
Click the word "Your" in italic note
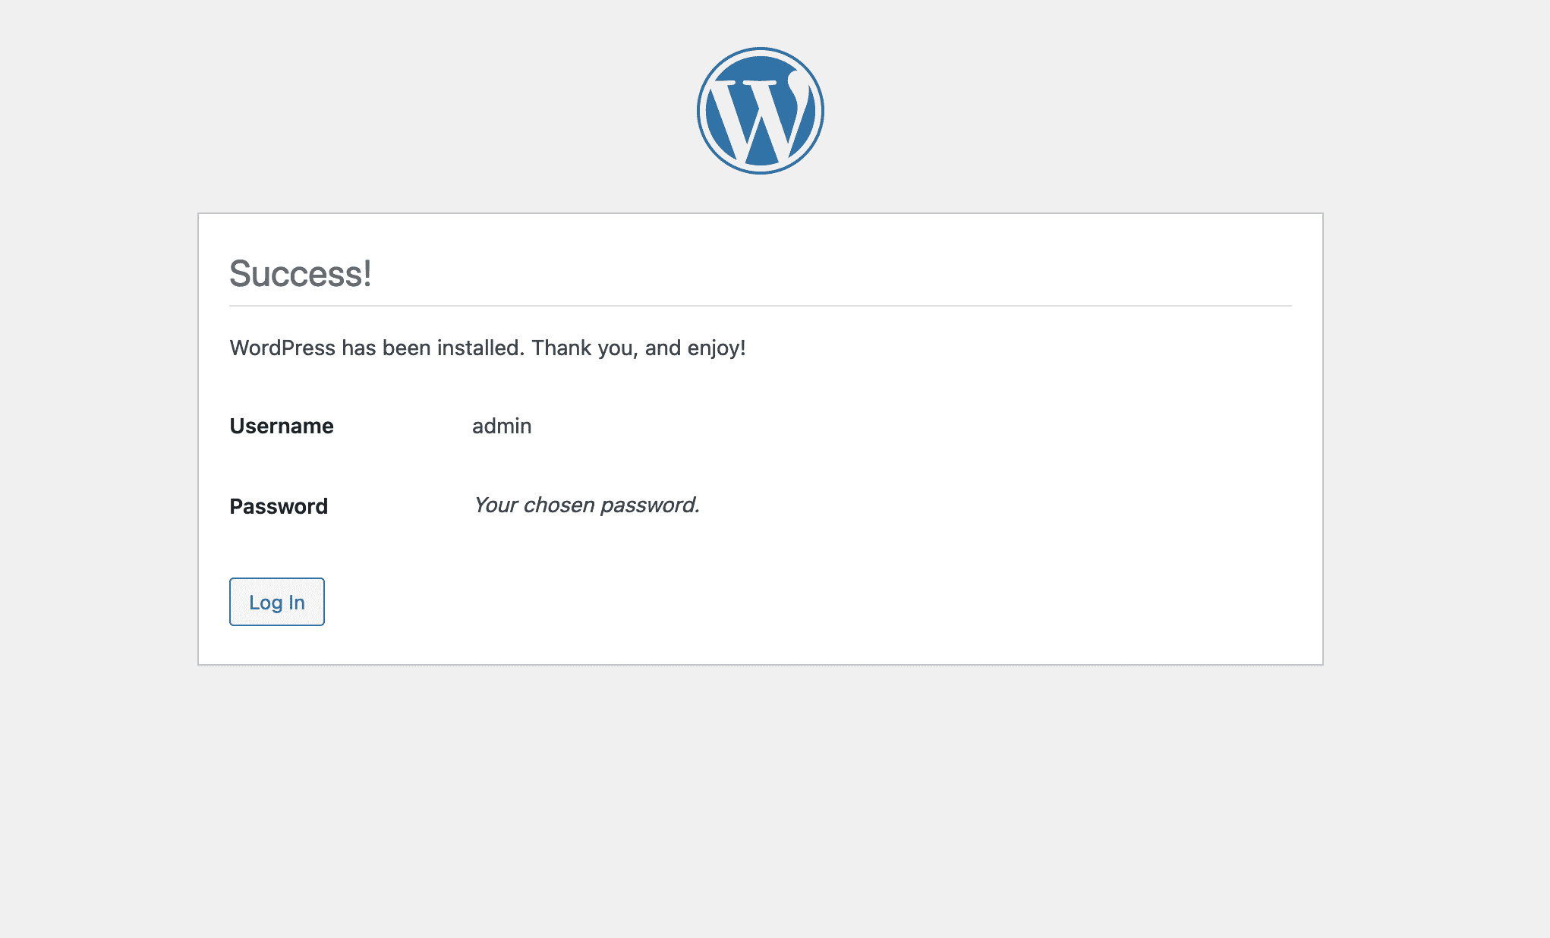click(x=495, y=505)
